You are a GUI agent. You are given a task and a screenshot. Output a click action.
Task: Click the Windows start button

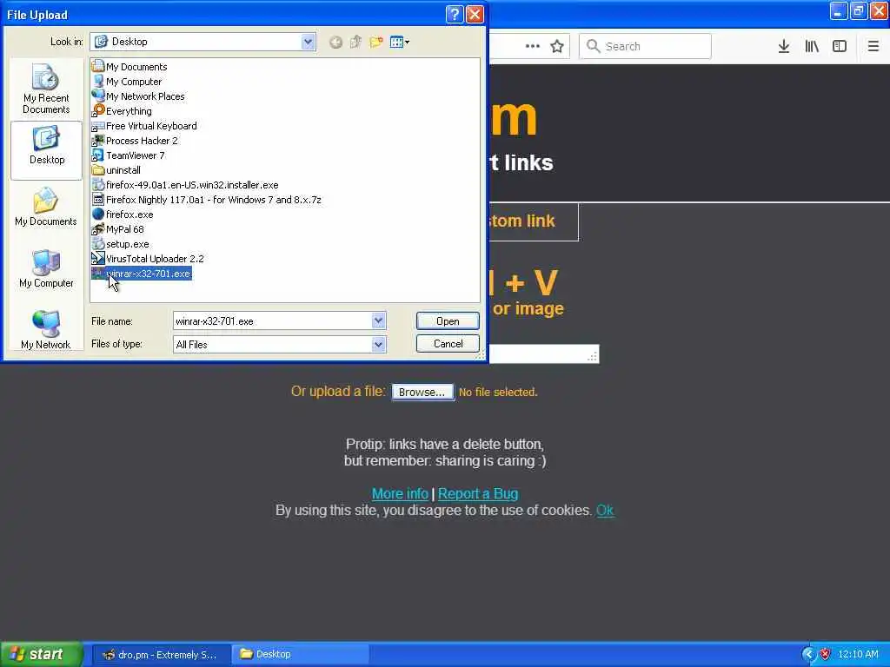coord(41,654)
